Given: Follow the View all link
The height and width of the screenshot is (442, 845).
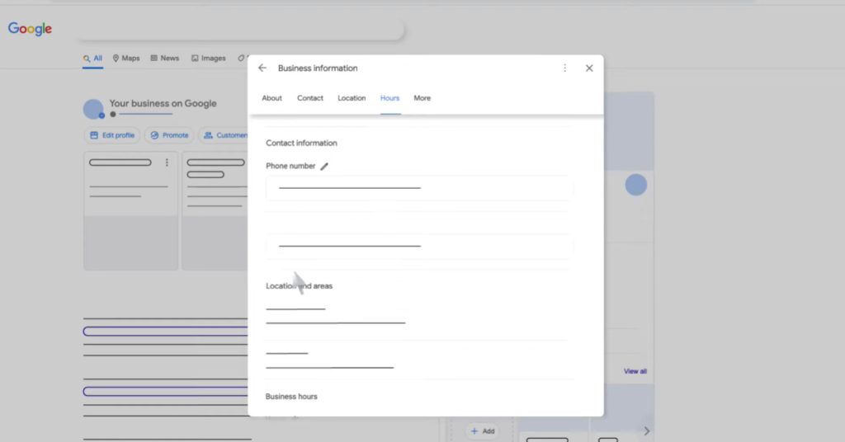Looking at the screenshot, I should (x=635, y=371).
